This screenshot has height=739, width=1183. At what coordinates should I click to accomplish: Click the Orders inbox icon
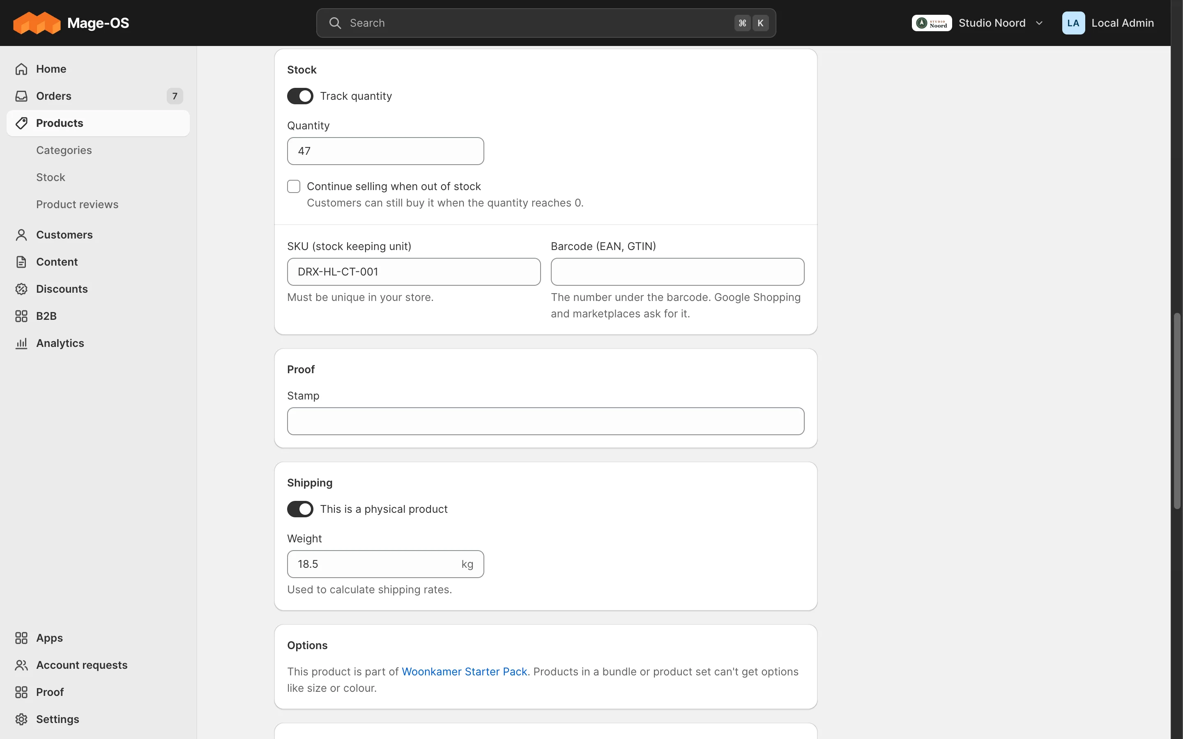[21, 96]
